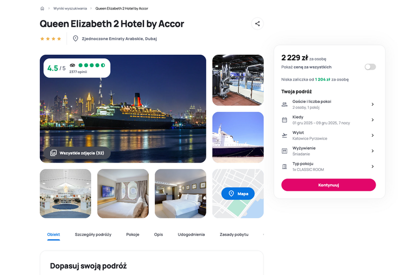This screenshot has height=275, width=398.
Task: Click the share icon button
Action: [257, 23]
